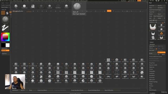The width and height of the screenshot is (168, 94).
Task: Select the Cylinder3D tool thumbnail
Action: pyautogui.click(x=153, y=38)
